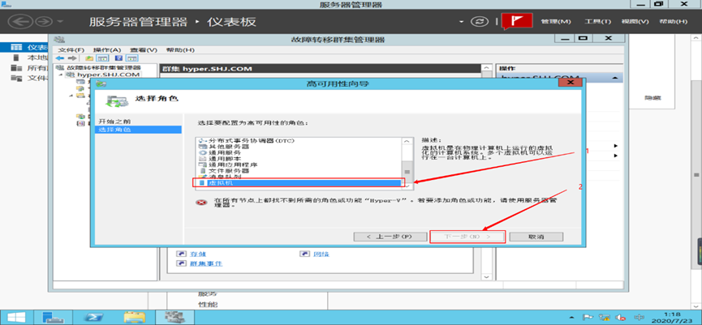Click the blue back arrow in cluster toolbar

(x=60, y=58)
